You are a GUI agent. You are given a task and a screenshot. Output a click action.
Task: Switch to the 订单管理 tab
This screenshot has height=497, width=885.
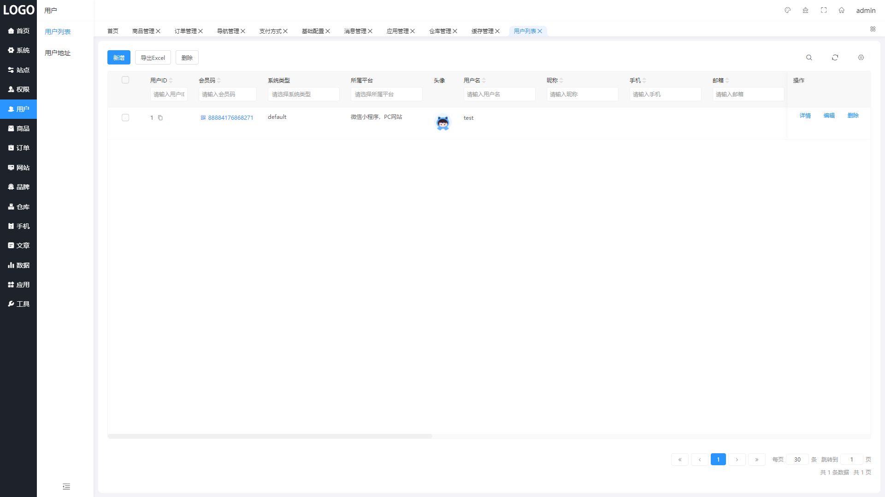[x=186, y=31]
